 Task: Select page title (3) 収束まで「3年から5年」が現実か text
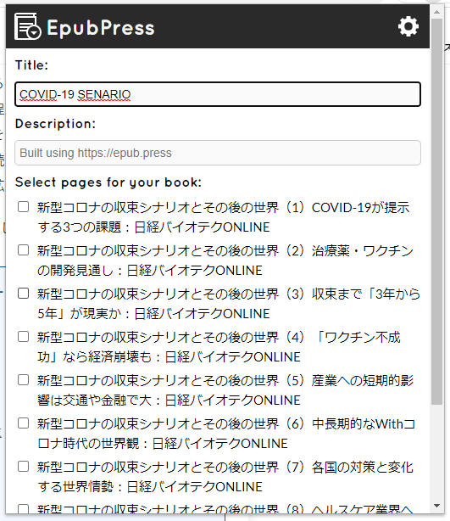pos(229,304)
